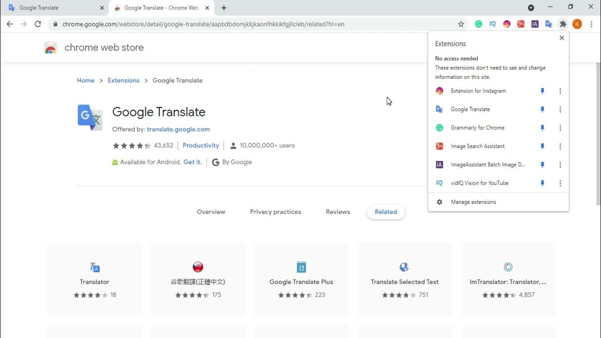This screenshot has width=601, height=338.
Task: Click the Home breadcrumb link
Action: (85, 80)
